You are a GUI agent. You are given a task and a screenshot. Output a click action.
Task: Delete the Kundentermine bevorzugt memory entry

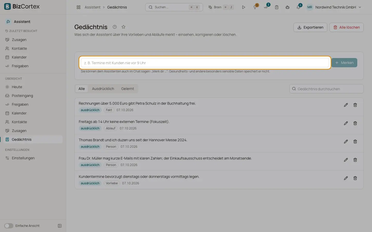[x=355, y=178]
